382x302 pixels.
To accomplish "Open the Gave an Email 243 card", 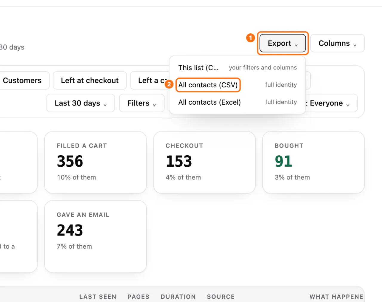I will click(x=95, y=236).
